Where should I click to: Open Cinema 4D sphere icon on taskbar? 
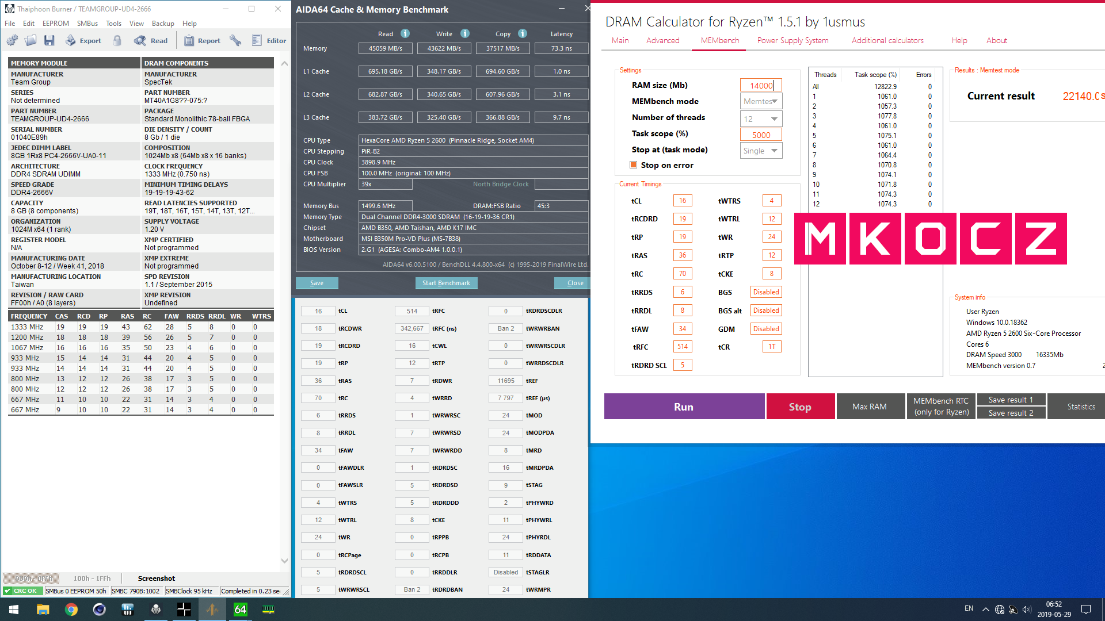point(100,609)
